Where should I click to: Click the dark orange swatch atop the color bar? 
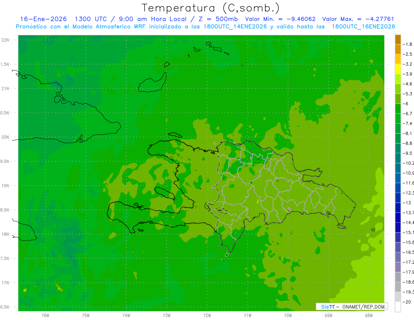click(x=398, y=39)
